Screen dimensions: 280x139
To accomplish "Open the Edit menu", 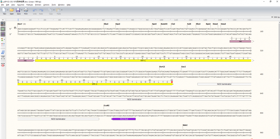I will [x=7, y=5].
